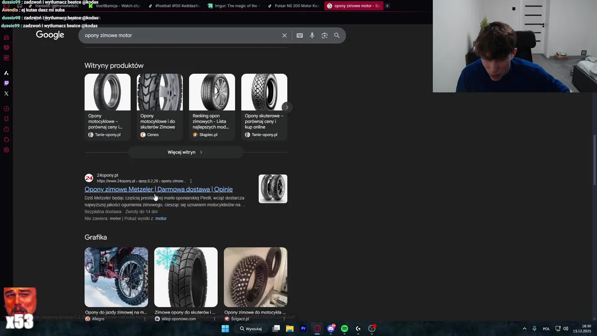
Task: Start voice search via microphone icon
Action: [x=312, y=35]
